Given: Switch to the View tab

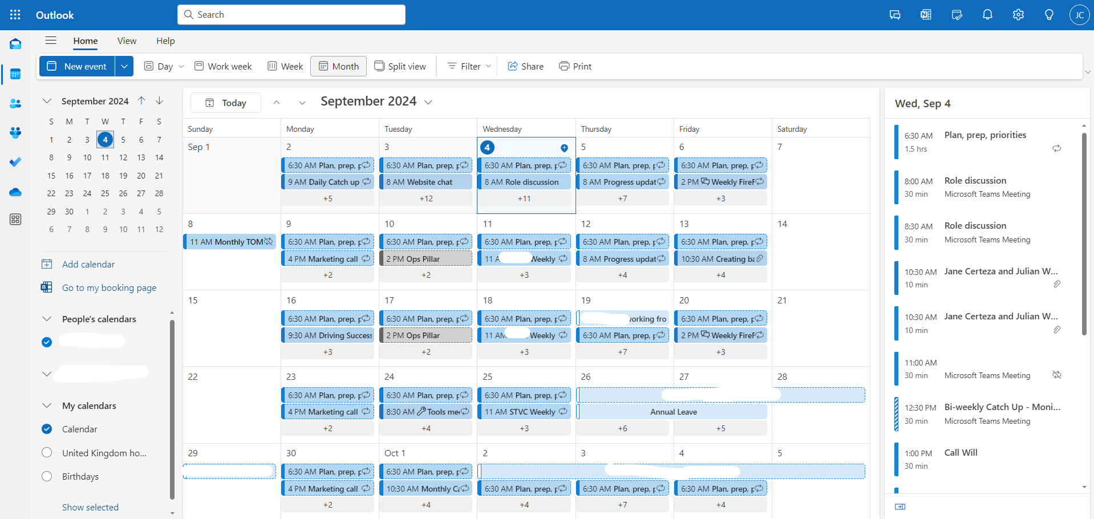Looking at the screenshot, I should (x=127, y=41).
